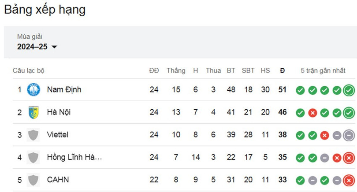The image size is (357, 192).
Task: Click Viettel's red loss result icon
Action: point(325,135)
